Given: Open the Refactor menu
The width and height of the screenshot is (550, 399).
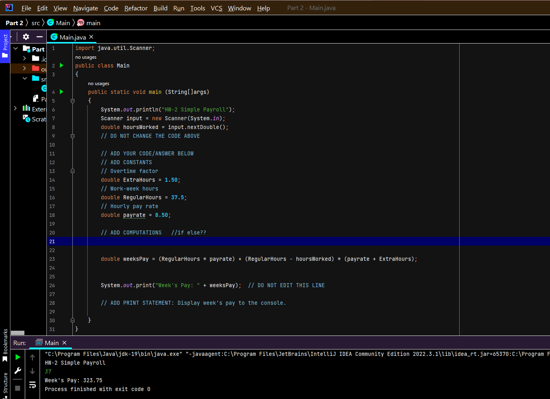Looking at the screenshot, I should [136, 8].
